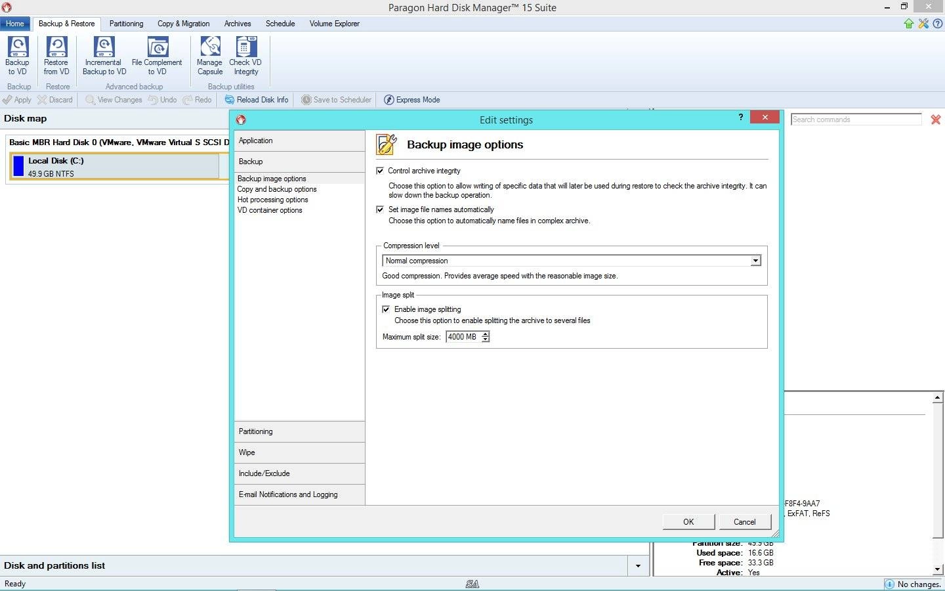Click the green home arrow icon
945x591 pixels.
pos(909,24)
